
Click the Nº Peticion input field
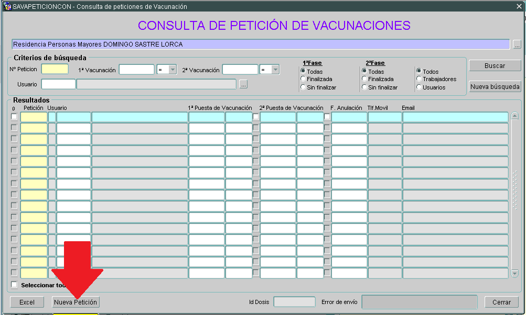tap(55, 70)
